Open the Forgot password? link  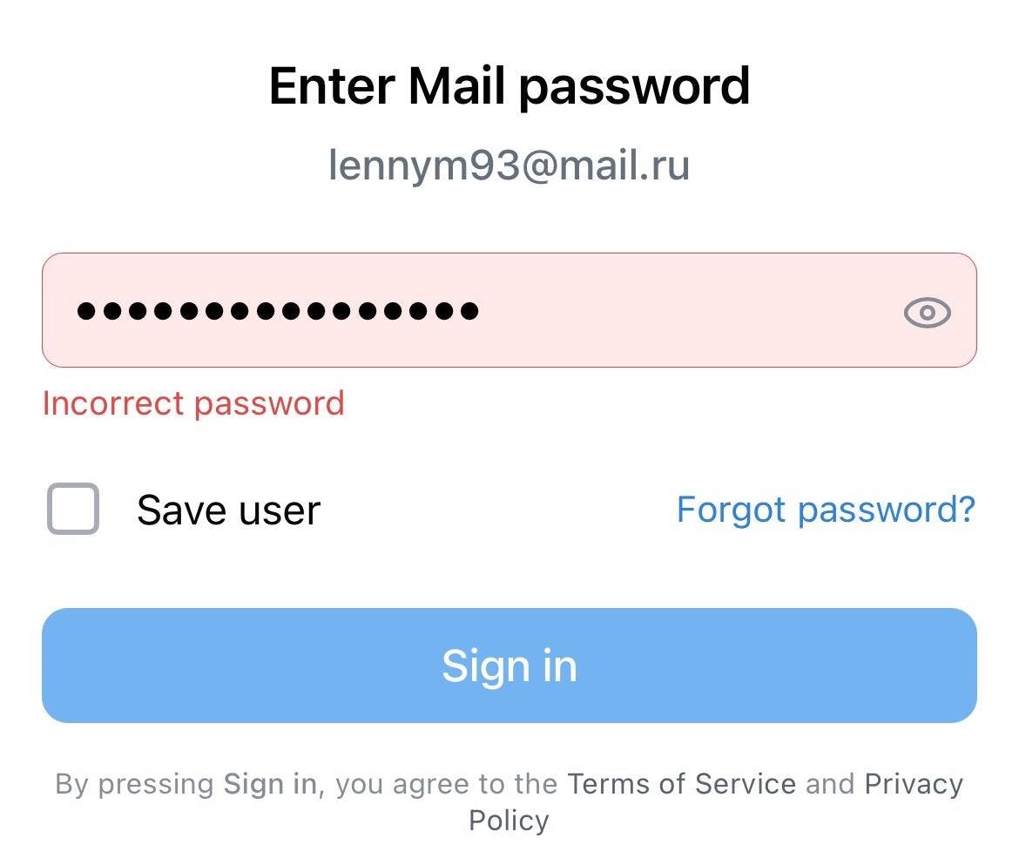click(826, 509)
